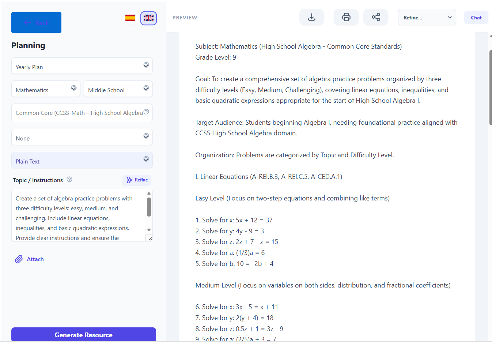Open the Mathematics subject dropdown
Viewport: 492px width, 342px height.
46,89
